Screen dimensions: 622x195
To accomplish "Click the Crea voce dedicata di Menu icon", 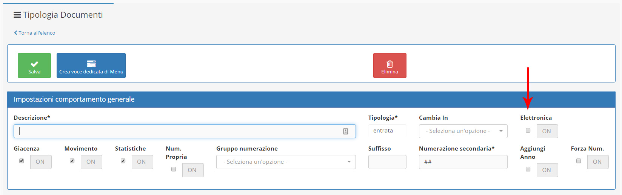I will click(91, 64).
